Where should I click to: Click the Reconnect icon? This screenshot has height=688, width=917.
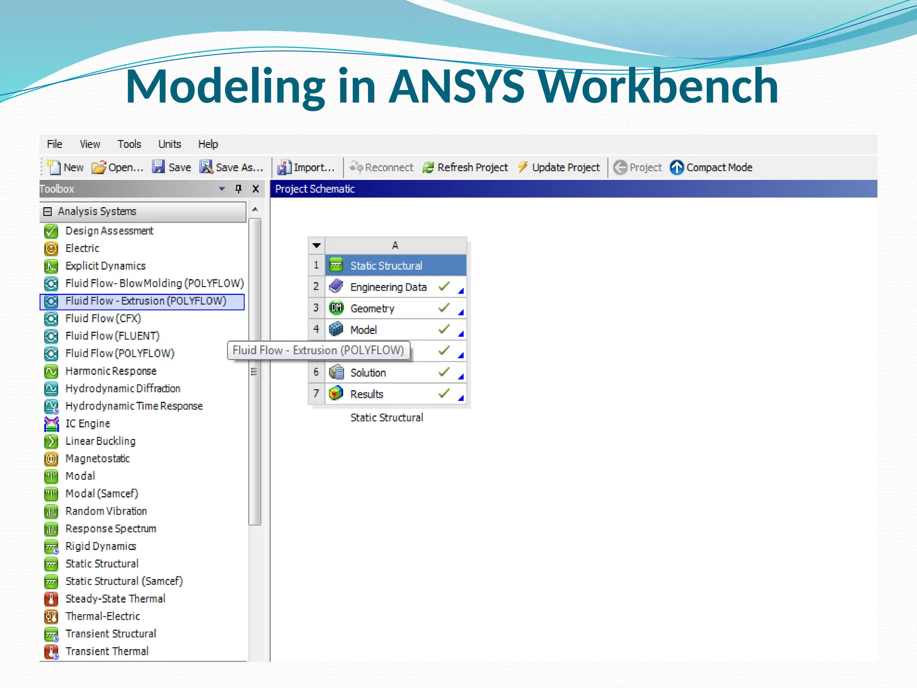[x=356, y=167]
